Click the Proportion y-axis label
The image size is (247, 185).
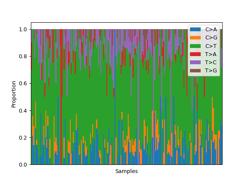pos(14,94)
